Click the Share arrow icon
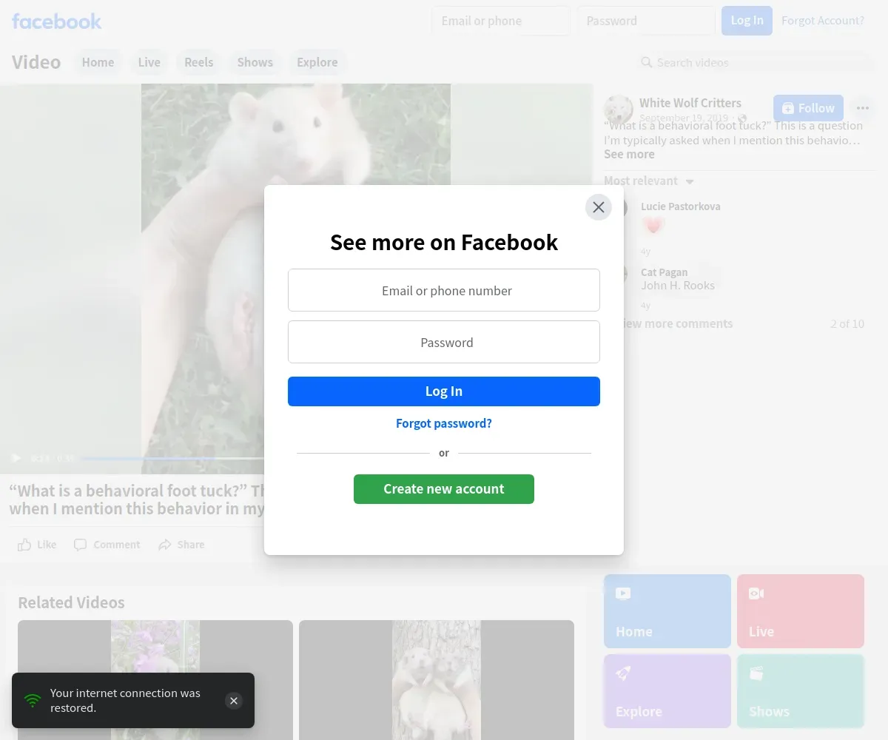Image resolution: width=888 pixels, height=740 pixels. coord(164,545)
